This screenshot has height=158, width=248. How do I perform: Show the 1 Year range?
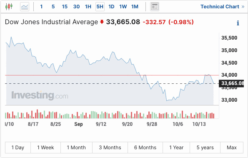(x=176, y=148)
